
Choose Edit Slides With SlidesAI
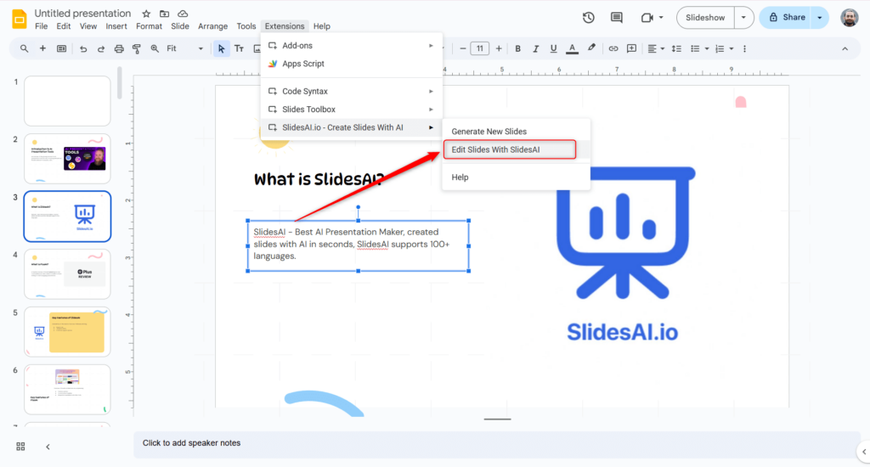tap(509, 149)
